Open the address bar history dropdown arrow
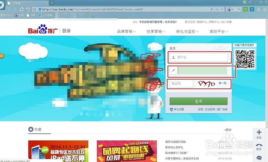 217,9
